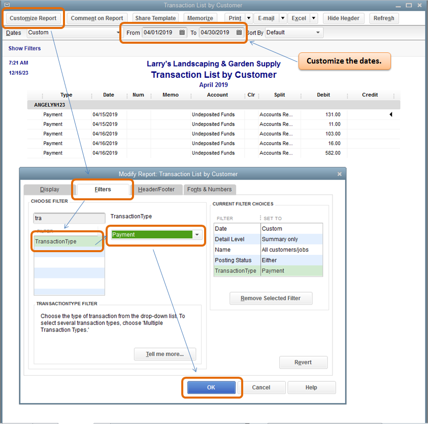428x424 pixels.
Task: Click OK to apply the filters
Action: 211,387
